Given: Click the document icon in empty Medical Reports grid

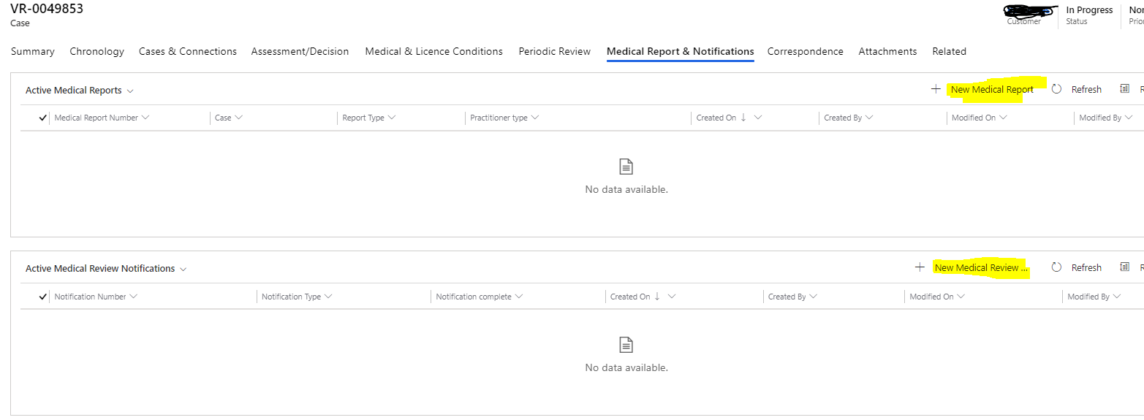Looking at the screenshot, I should click(626, 167).
